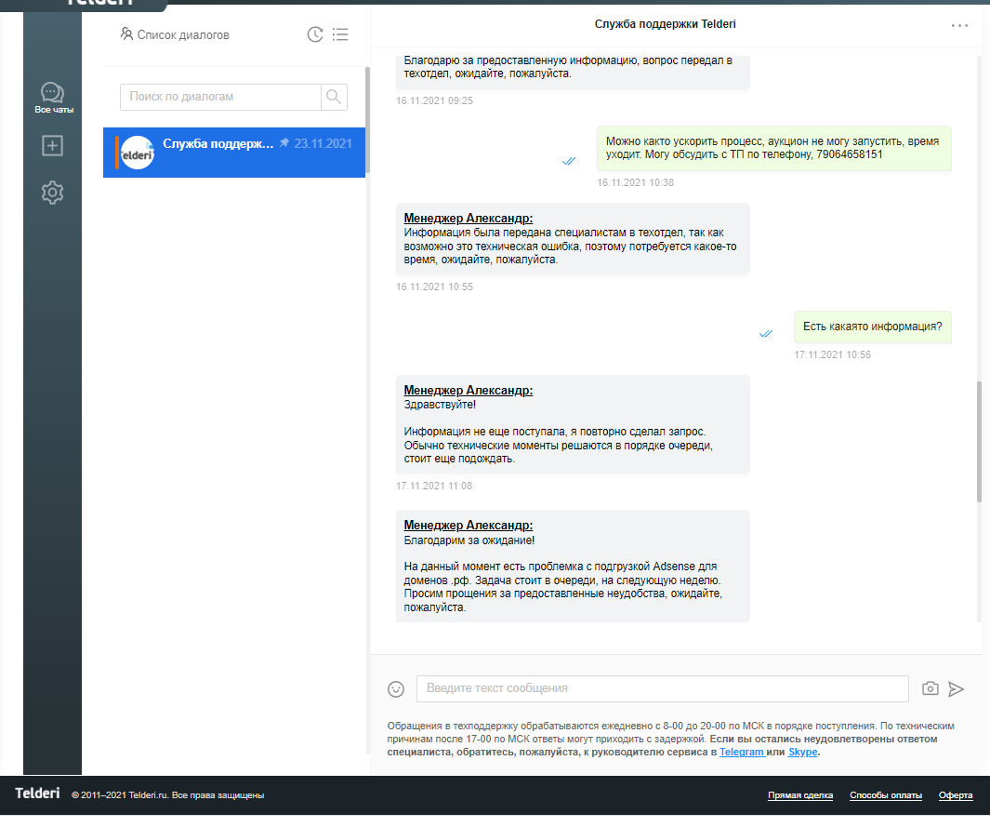
Task: Open settings gear in left sidebar
Action: pos(52,193)
